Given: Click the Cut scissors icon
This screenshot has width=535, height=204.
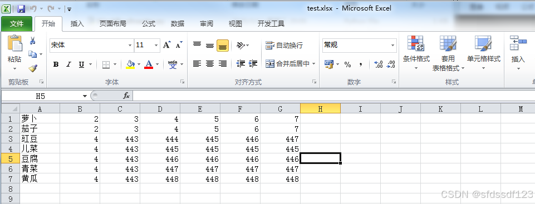Looking at the screenshot, I should point(33,41).
